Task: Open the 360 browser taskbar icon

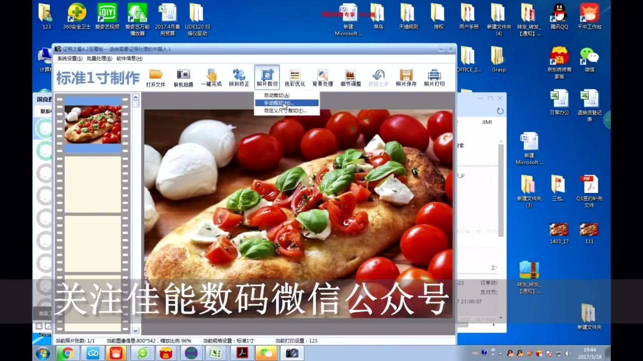Action: pyautogui.click(x=143, y=353)
